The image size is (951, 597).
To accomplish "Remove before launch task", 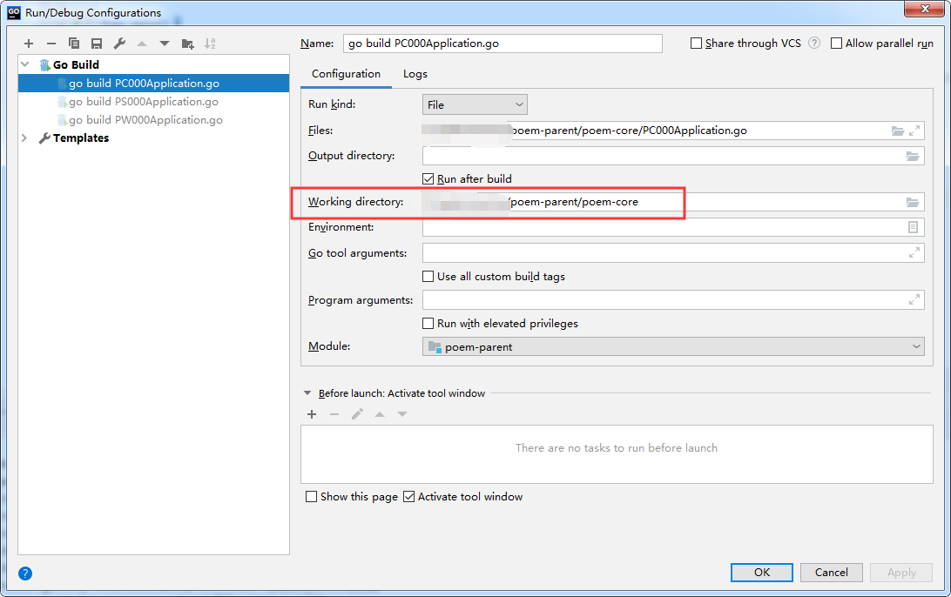I will tap(334, 414).
